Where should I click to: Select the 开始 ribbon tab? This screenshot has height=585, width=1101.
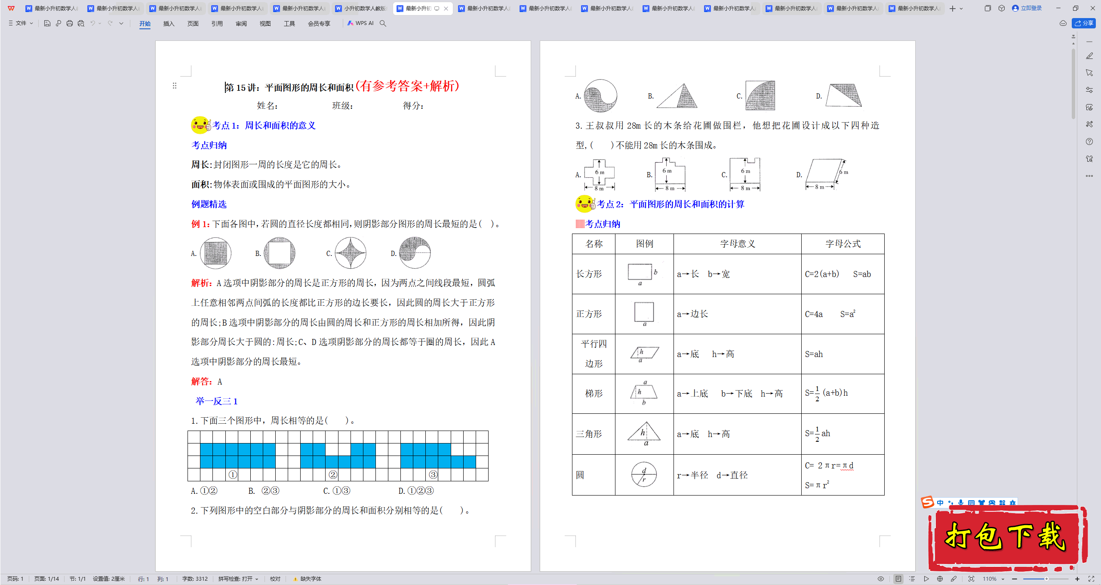145,24
